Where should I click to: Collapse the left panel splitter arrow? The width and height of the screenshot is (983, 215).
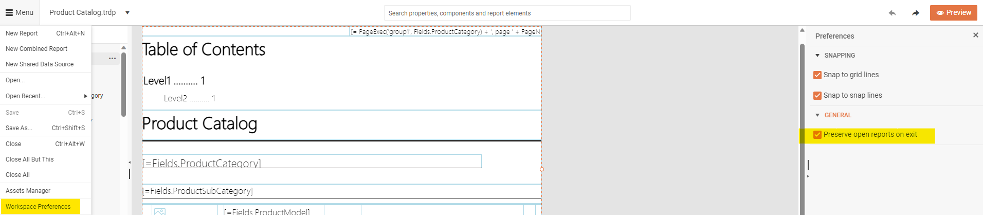129,162
